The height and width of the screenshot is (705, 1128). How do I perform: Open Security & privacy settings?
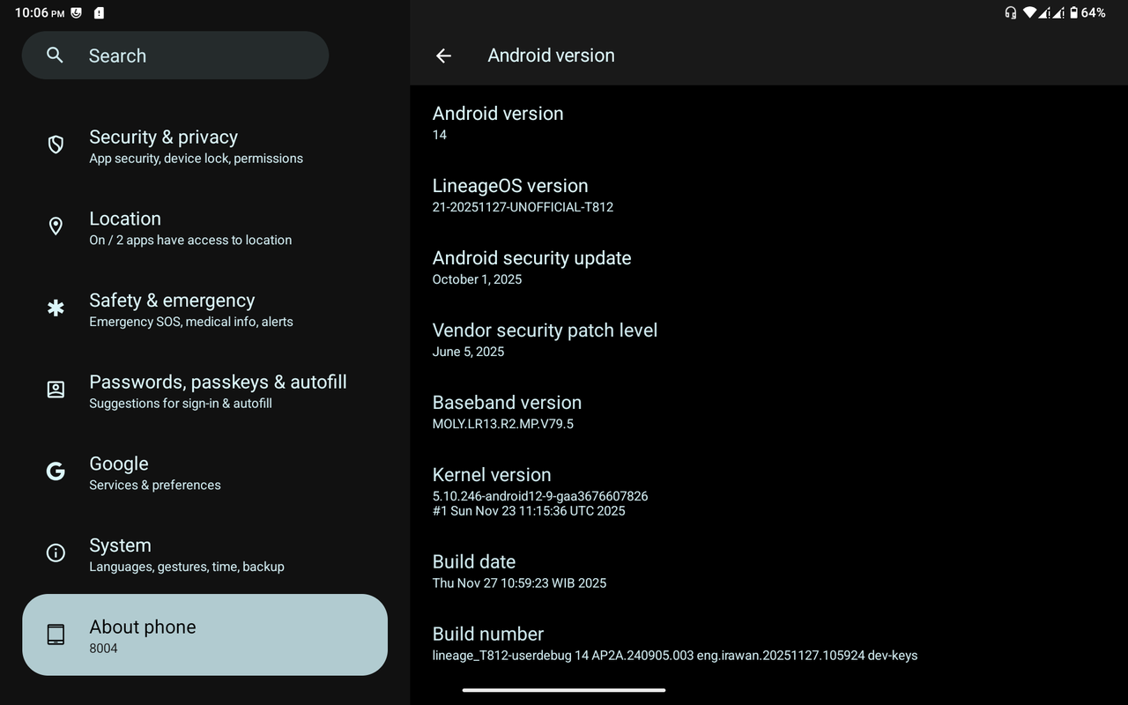[x=204, y=146]
